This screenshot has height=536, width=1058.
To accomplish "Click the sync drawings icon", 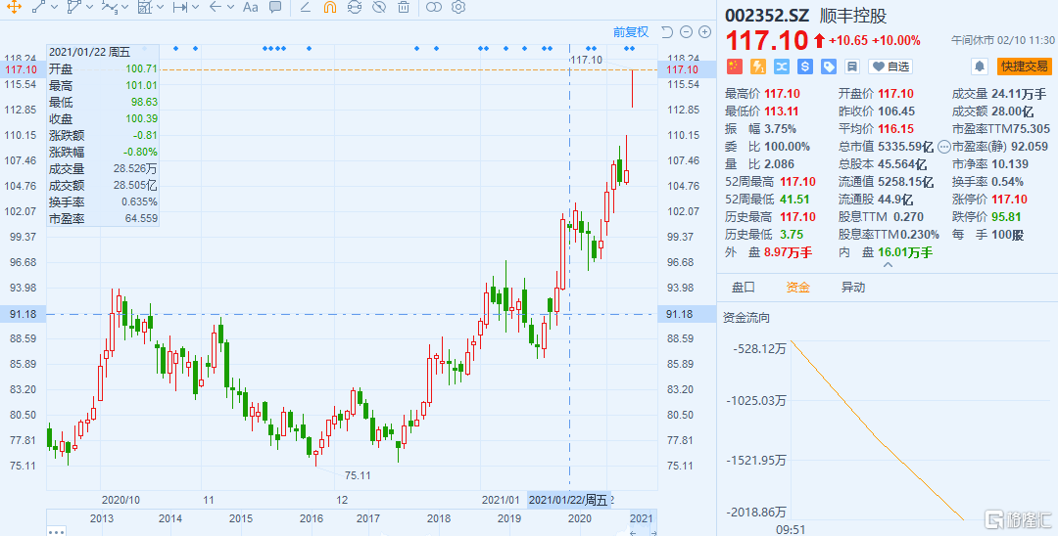I will [355, 8].
